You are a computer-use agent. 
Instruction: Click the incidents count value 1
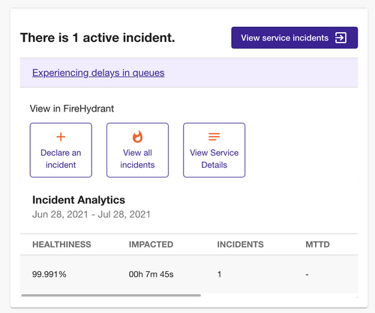220,274
